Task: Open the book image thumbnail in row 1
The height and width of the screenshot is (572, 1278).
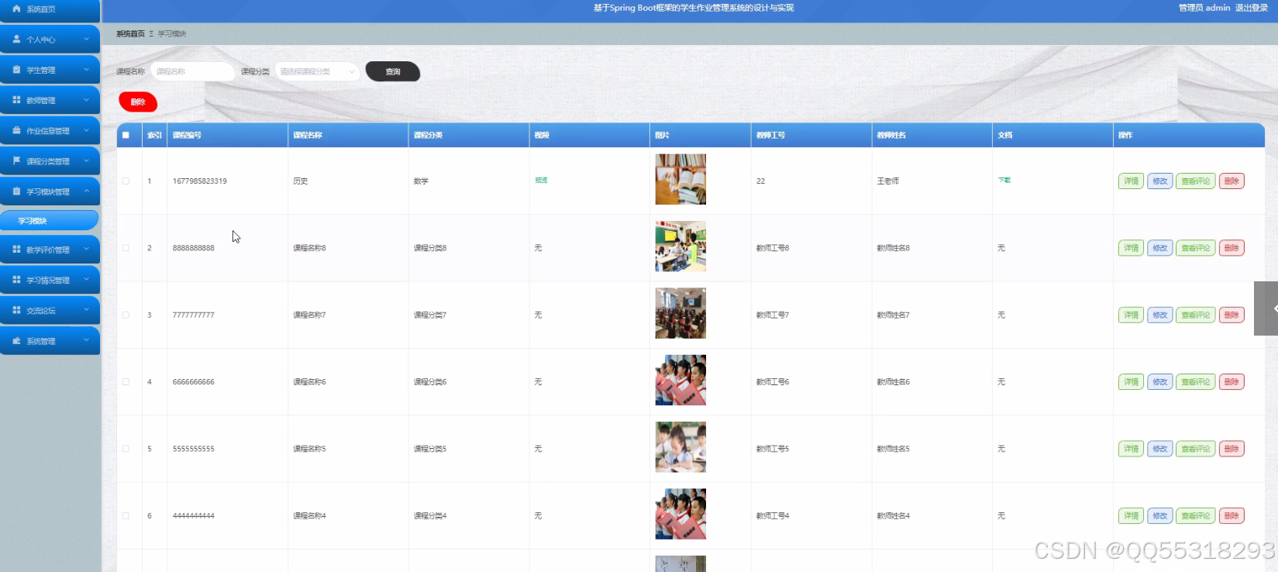Action: click(680, 179)
